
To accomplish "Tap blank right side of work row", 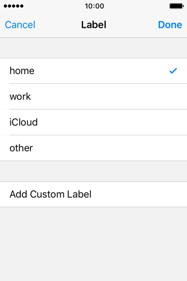I will (125, 96).
